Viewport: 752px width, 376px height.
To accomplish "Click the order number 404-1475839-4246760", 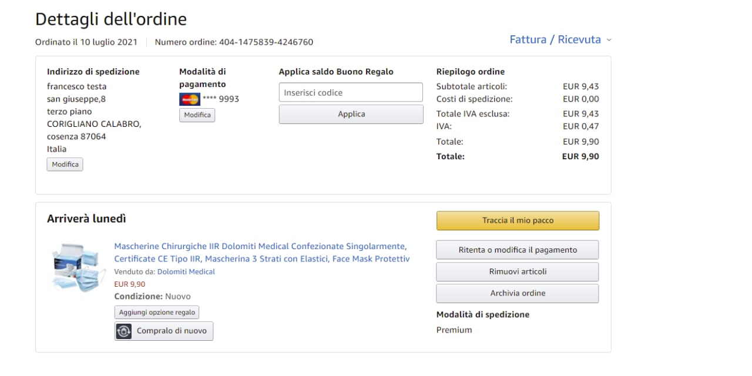I will tap(266, 42).
